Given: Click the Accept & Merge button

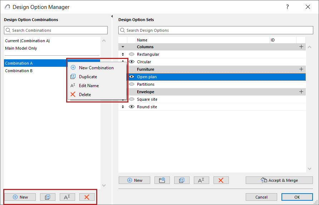Looking at the screenshot, I should [x=279, y=180].
